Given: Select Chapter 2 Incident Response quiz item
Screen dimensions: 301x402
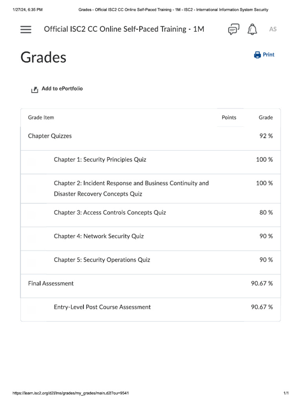Looking at the screenshot, I should pyautogui.click(x=131, y=188).
